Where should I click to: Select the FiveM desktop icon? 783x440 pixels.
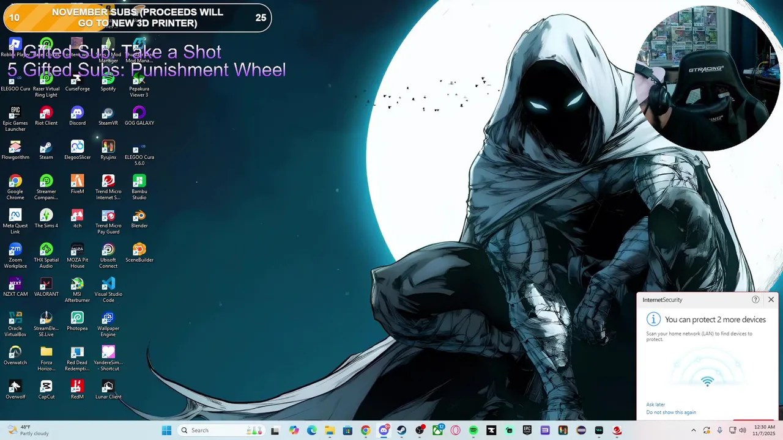77,185
